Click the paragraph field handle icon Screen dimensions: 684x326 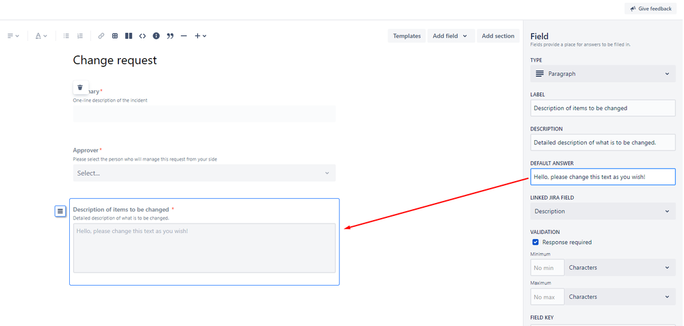[x=60, y=211]
